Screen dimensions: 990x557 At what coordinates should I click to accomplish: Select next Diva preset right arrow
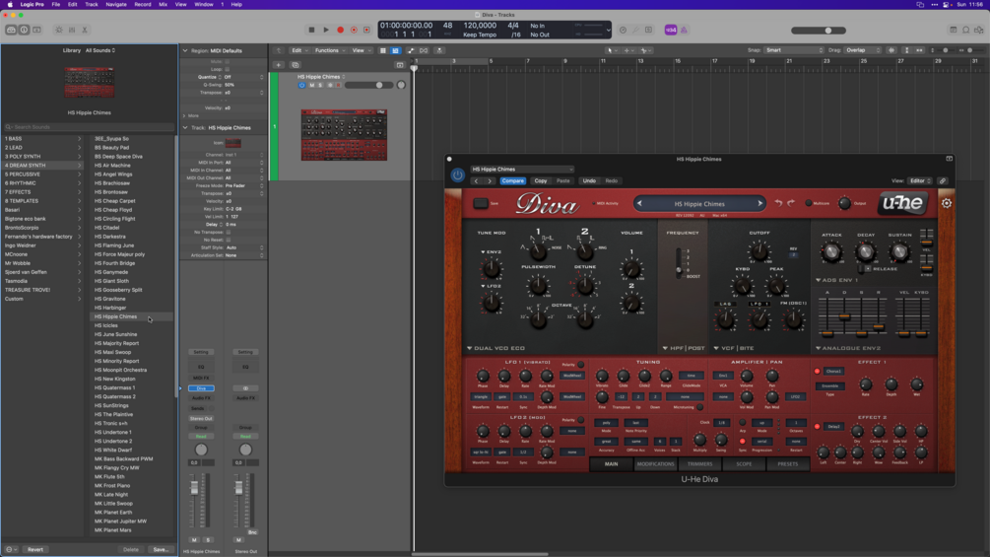tap(759, 203)
